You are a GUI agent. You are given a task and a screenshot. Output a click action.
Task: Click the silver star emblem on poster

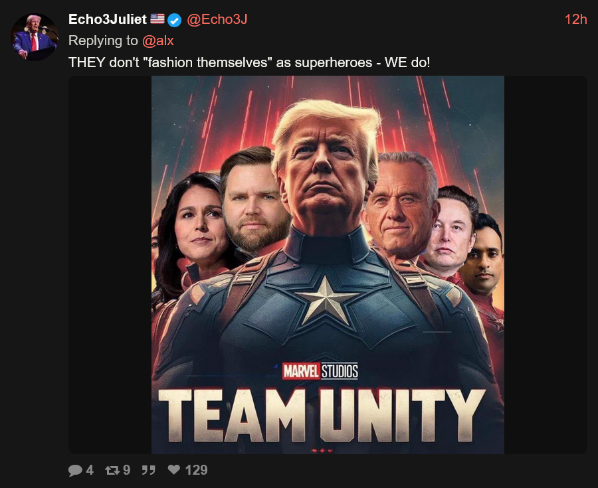326,301
